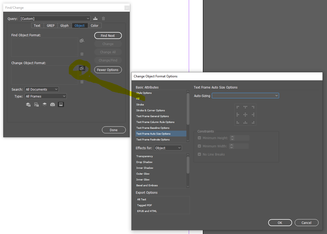Select the center auto-sizing reference point

click(245, 114)
